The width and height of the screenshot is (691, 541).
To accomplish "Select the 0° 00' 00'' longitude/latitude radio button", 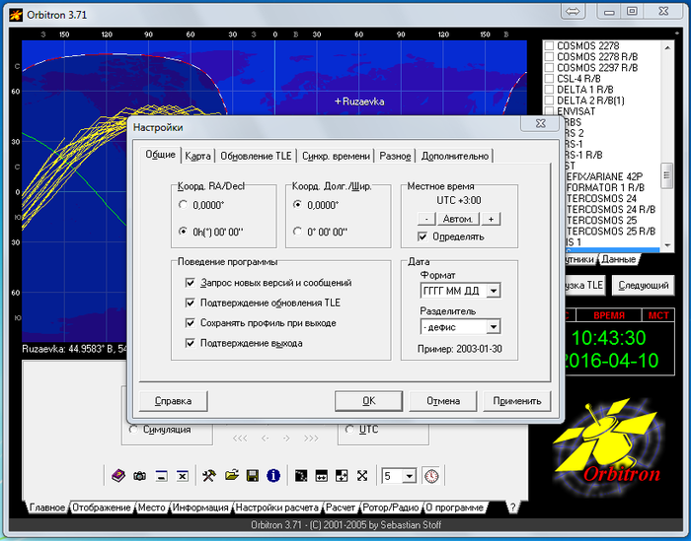I will coord(299,232).
